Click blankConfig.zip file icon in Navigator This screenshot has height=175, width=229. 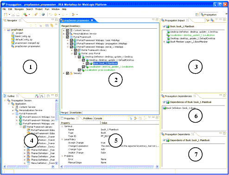point(13,36)
